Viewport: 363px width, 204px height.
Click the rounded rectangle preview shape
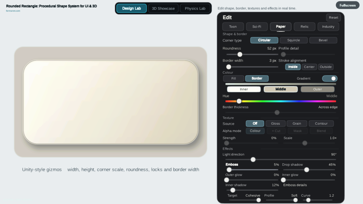[x=111, y=102]
